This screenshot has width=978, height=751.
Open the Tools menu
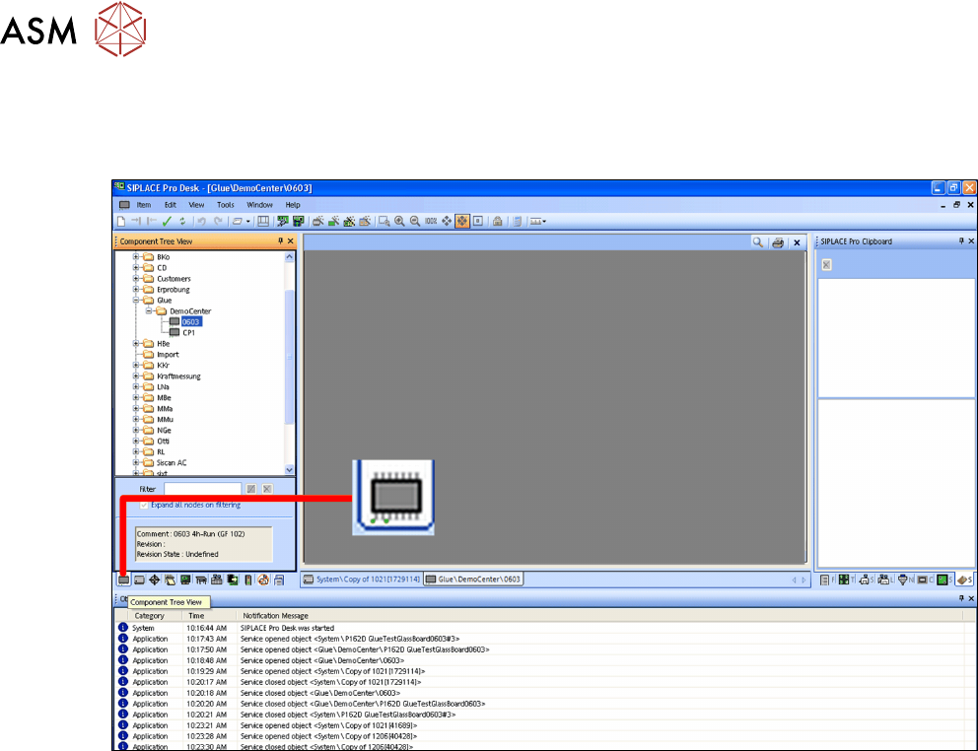pos(225,205)
